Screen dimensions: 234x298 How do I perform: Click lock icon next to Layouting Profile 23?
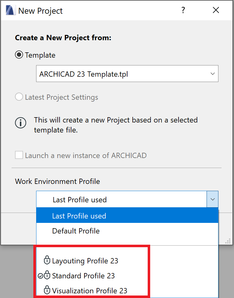pyautogui.click(x=47, y=260)
